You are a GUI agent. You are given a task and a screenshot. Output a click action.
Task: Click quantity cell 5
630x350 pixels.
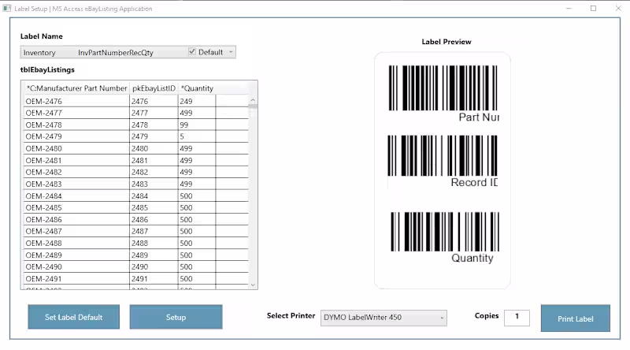click(197, 136)
